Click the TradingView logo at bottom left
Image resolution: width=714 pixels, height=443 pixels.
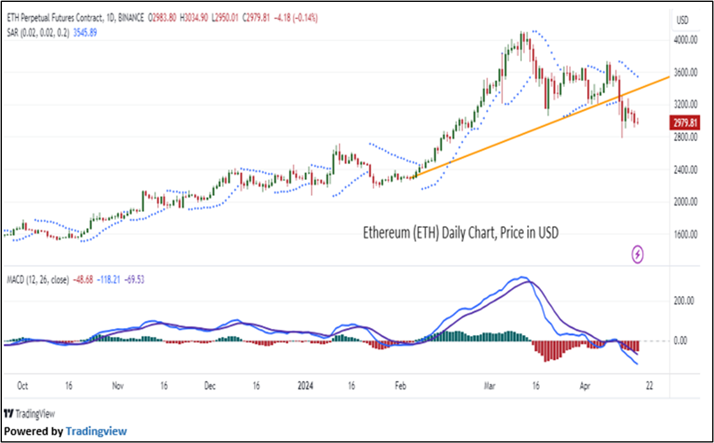tap(29, 414)
